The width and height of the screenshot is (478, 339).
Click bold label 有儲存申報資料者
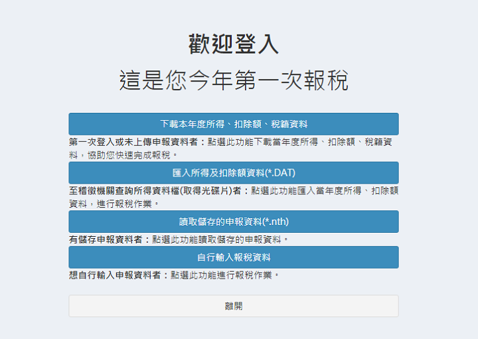(x=110, y=239)
